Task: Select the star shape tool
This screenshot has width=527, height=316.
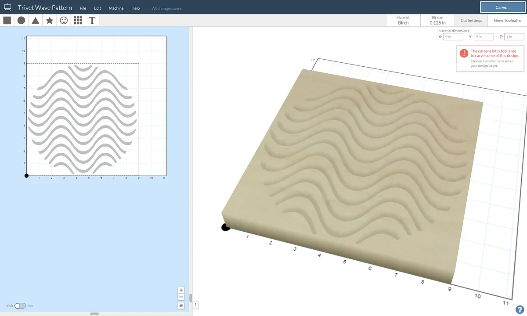Action: tap(50, 20)
